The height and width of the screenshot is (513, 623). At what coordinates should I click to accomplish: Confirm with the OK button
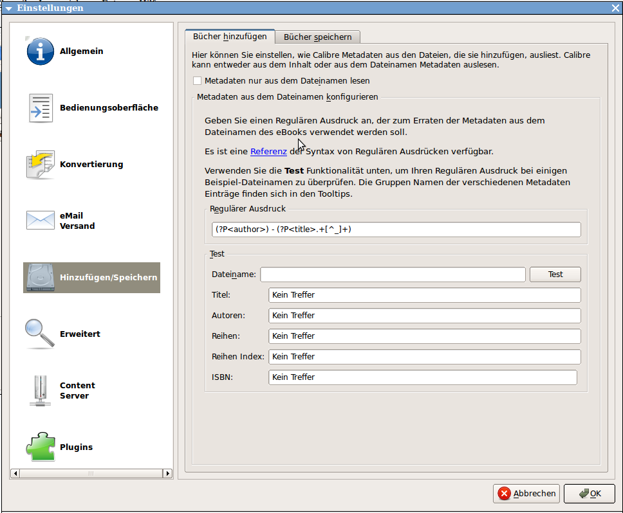590,494
